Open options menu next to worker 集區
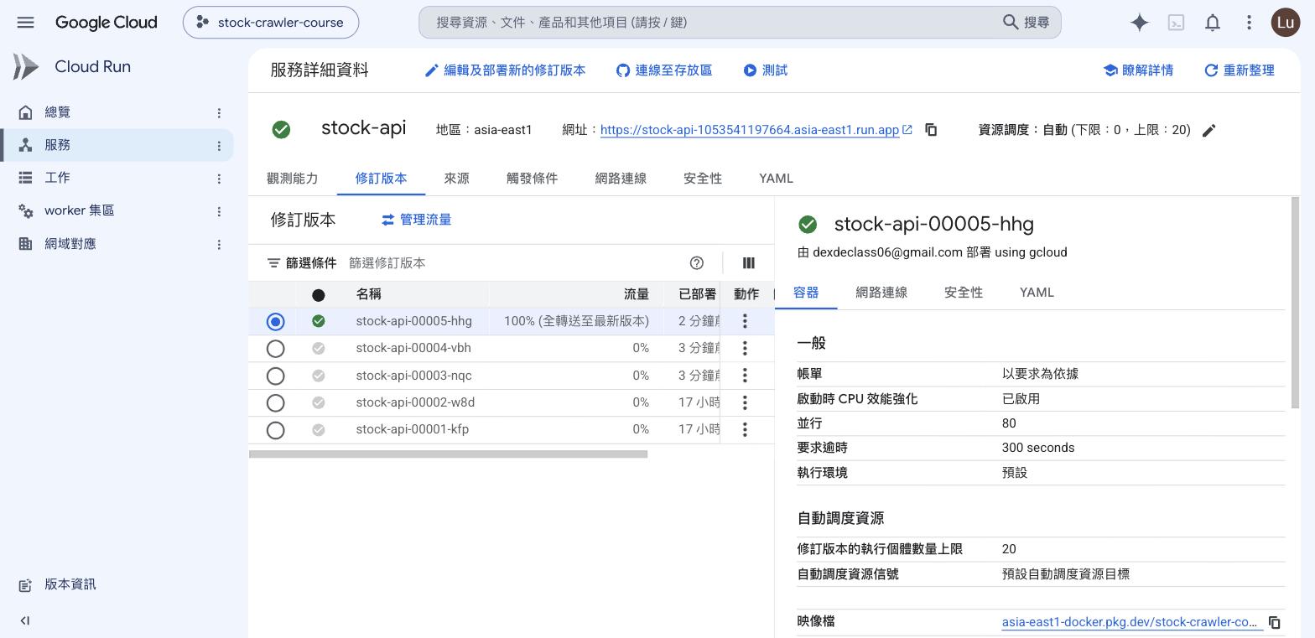Image resolution: width=1315 pixels, height=638 pixels. (219, 210)
